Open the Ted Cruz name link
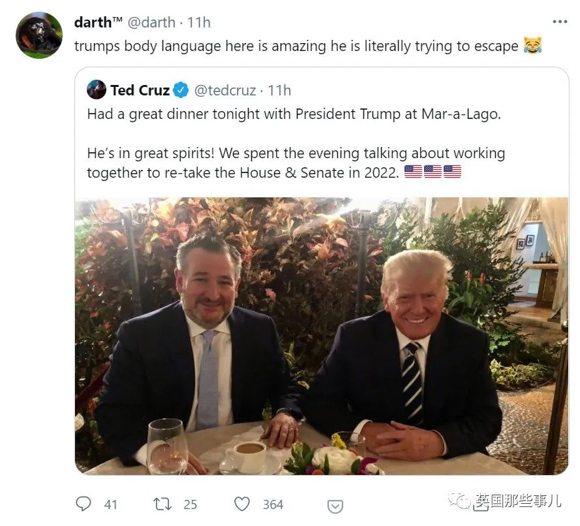The image size is (580, 526). (140, 90)
